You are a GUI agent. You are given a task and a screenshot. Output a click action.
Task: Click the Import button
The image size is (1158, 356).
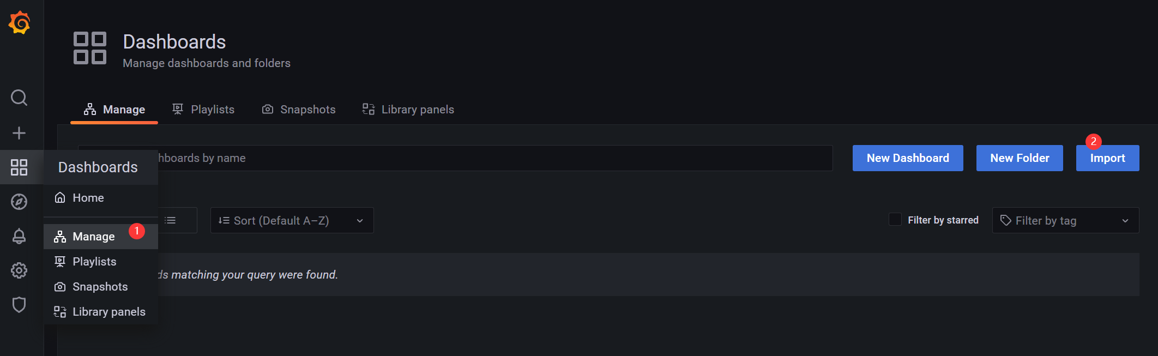point(1107,158)
